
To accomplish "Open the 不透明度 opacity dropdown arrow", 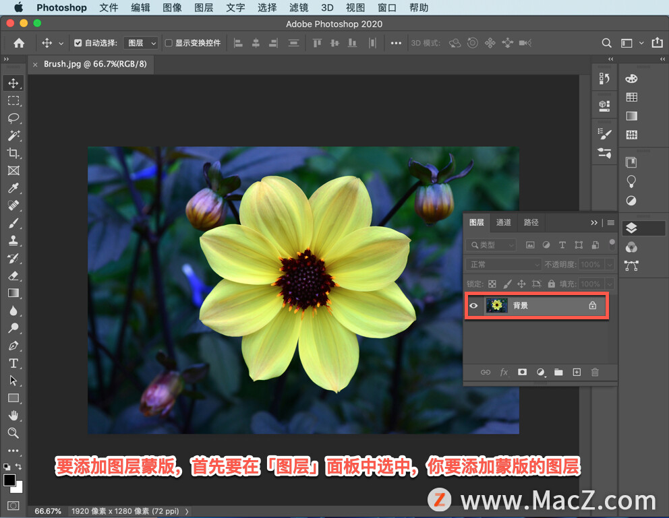I will pos(610,265).
